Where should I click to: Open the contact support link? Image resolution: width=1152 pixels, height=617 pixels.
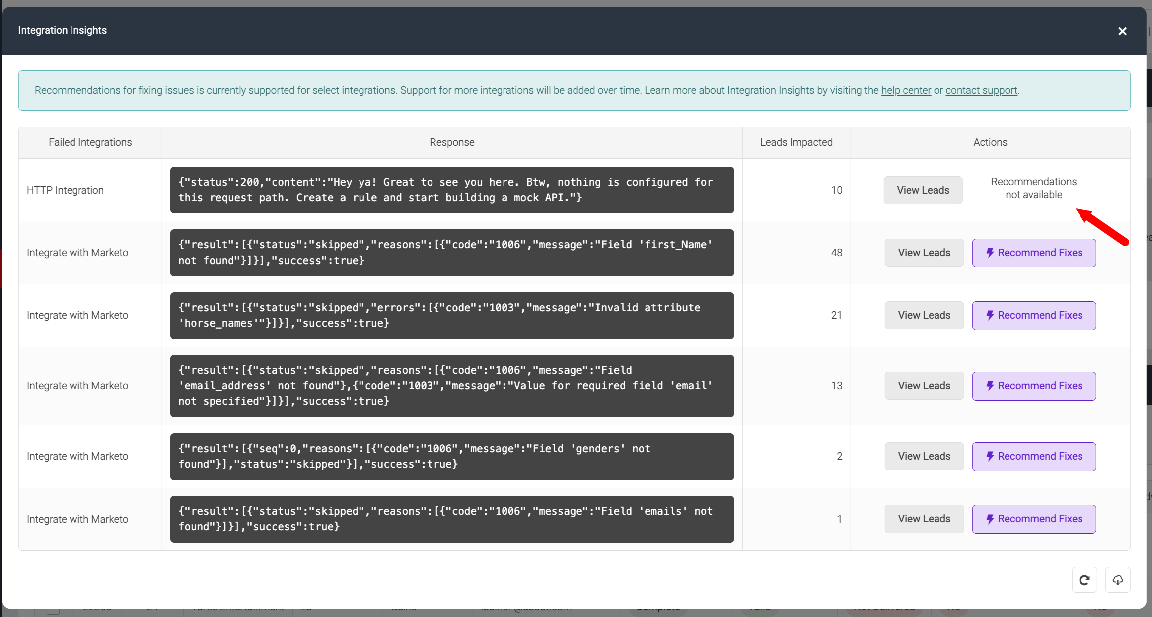click(x=981, y=90)
